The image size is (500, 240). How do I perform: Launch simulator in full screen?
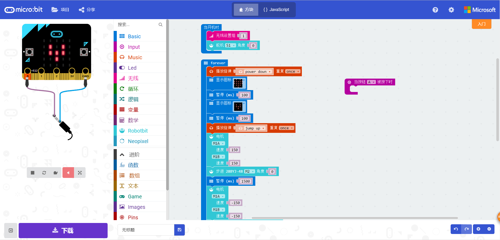80,173
